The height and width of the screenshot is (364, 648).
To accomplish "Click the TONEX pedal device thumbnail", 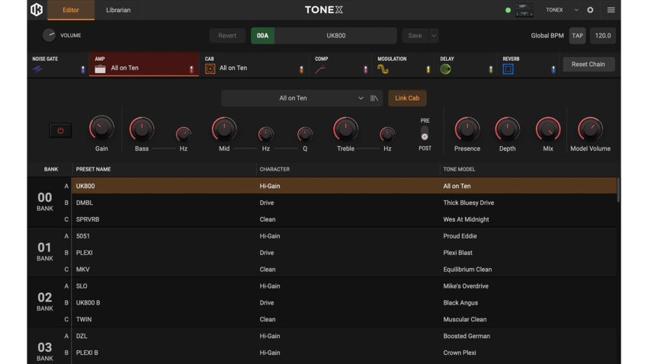I will pos(524,10).
